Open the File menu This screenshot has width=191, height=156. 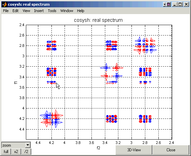click(x=6, y=11)
